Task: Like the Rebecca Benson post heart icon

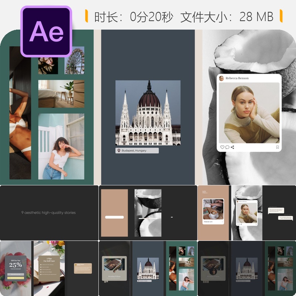Action: click(x=222, y=148)
